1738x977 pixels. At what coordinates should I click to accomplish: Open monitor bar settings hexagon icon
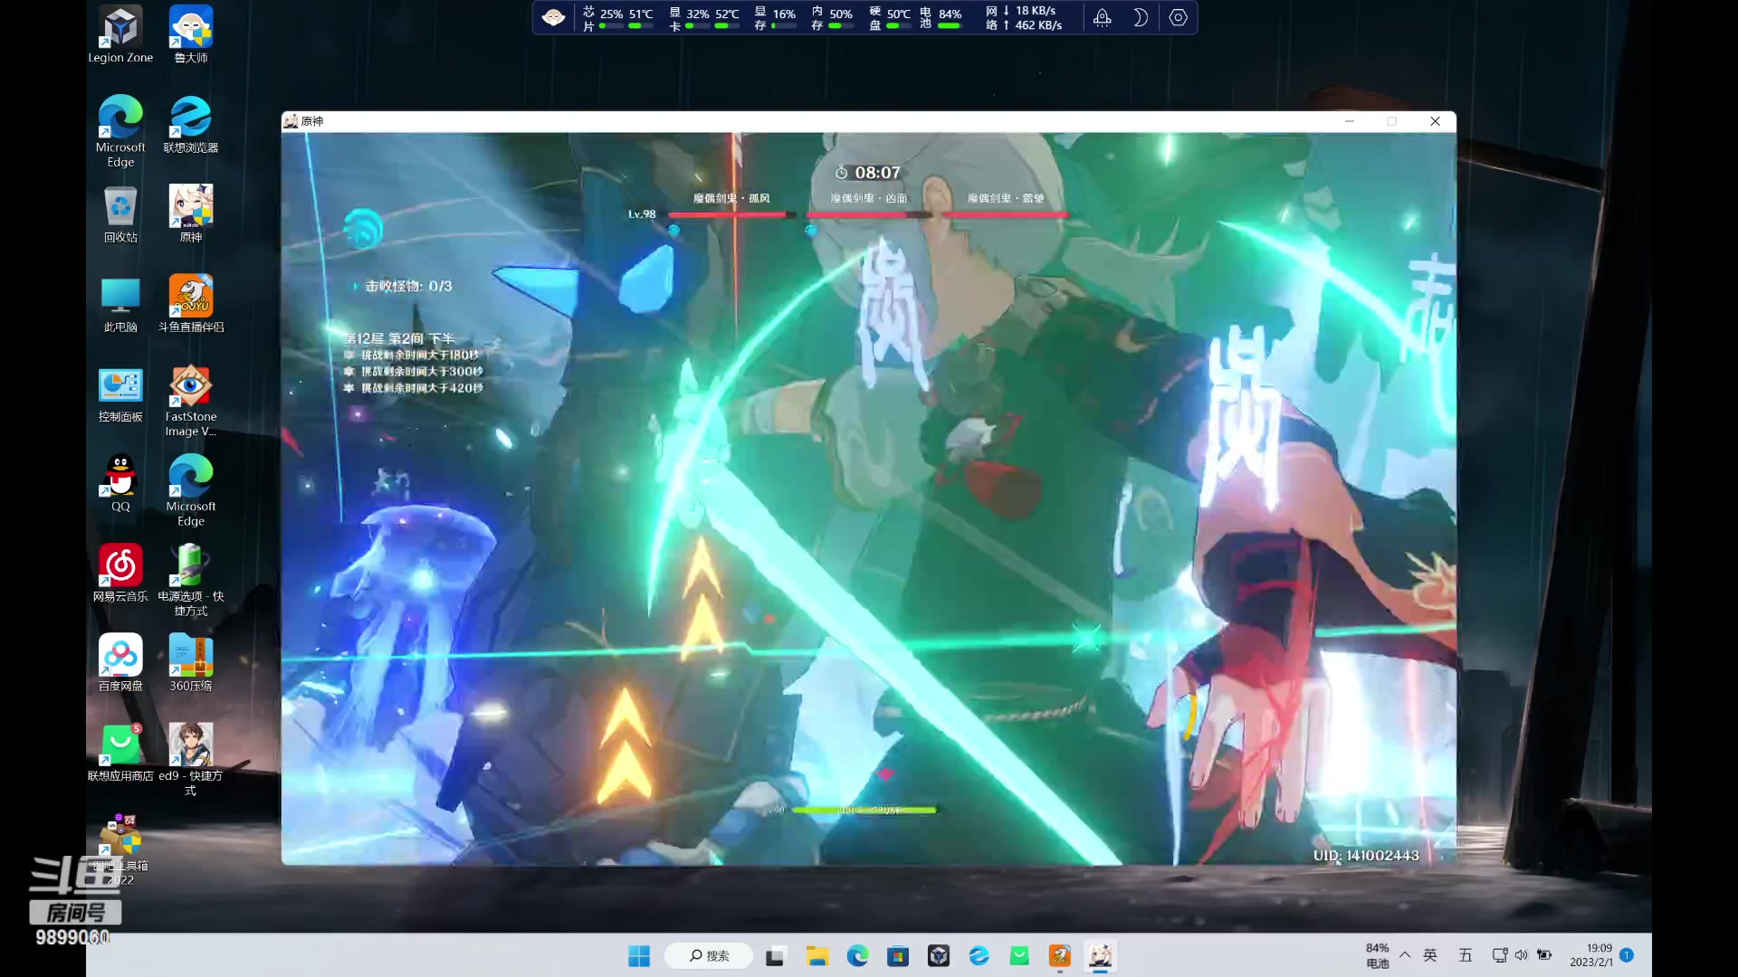tap(1178, 17)
